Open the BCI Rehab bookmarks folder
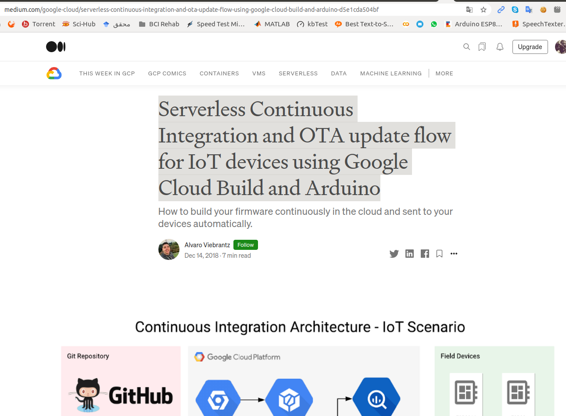This screenshot has height=416, width=566. coord(159,24)
